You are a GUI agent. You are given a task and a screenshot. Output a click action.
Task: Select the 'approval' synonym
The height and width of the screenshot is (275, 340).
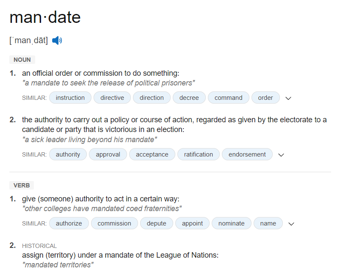108,154
